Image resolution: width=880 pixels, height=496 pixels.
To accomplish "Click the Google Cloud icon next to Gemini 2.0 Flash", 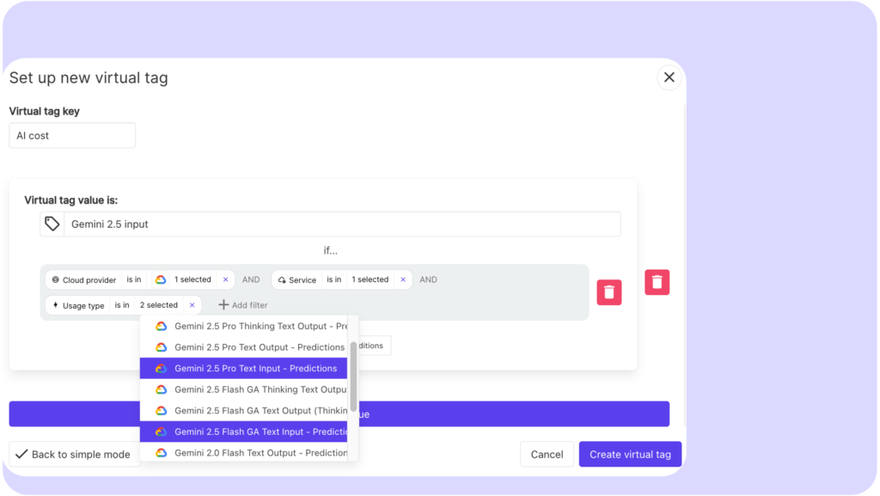I will [162, 452].
